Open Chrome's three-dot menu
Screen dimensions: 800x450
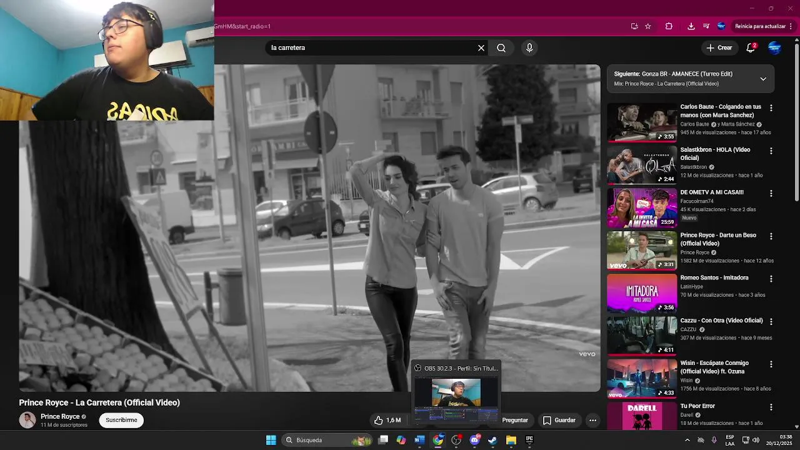pyautogui.click(x=791, y=26)
